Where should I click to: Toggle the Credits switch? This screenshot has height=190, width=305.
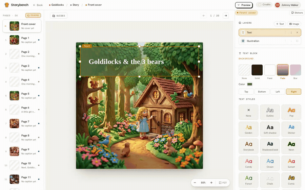(x=264, y=4)
